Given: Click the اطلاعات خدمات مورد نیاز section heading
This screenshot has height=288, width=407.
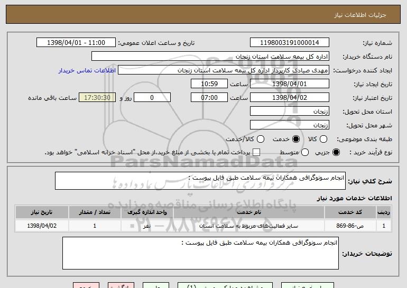Looking at the screenshot, I should [x=354, y=198].
